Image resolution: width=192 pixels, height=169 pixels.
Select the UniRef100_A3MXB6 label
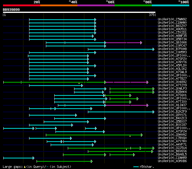(172, 161)
